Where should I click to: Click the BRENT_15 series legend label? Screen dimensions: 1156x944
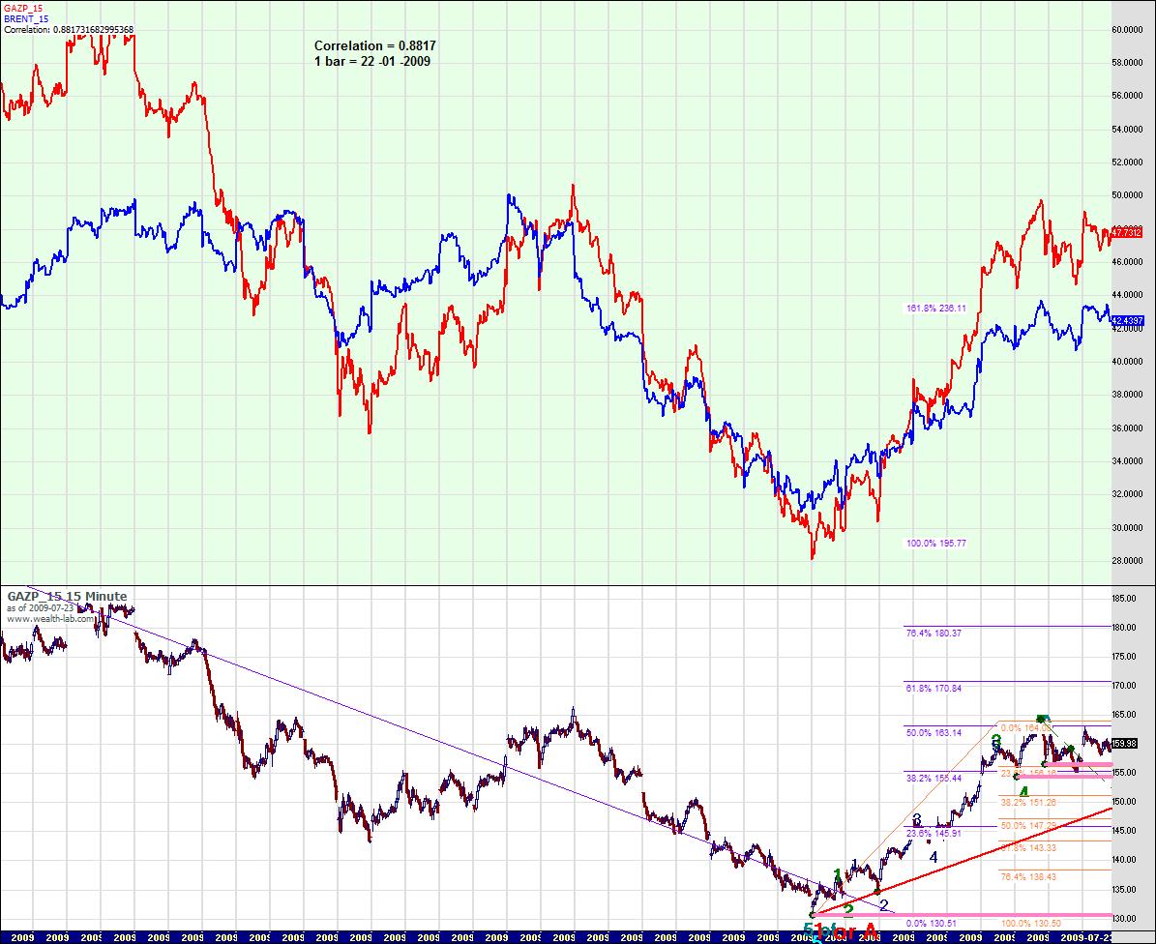coord(26,18)
